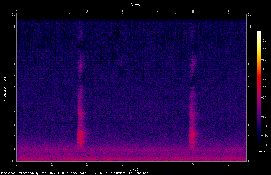This screenshot has width=271, height=175.
Task: Click the "-20" color scale label
Action: [x=264, y=50]
